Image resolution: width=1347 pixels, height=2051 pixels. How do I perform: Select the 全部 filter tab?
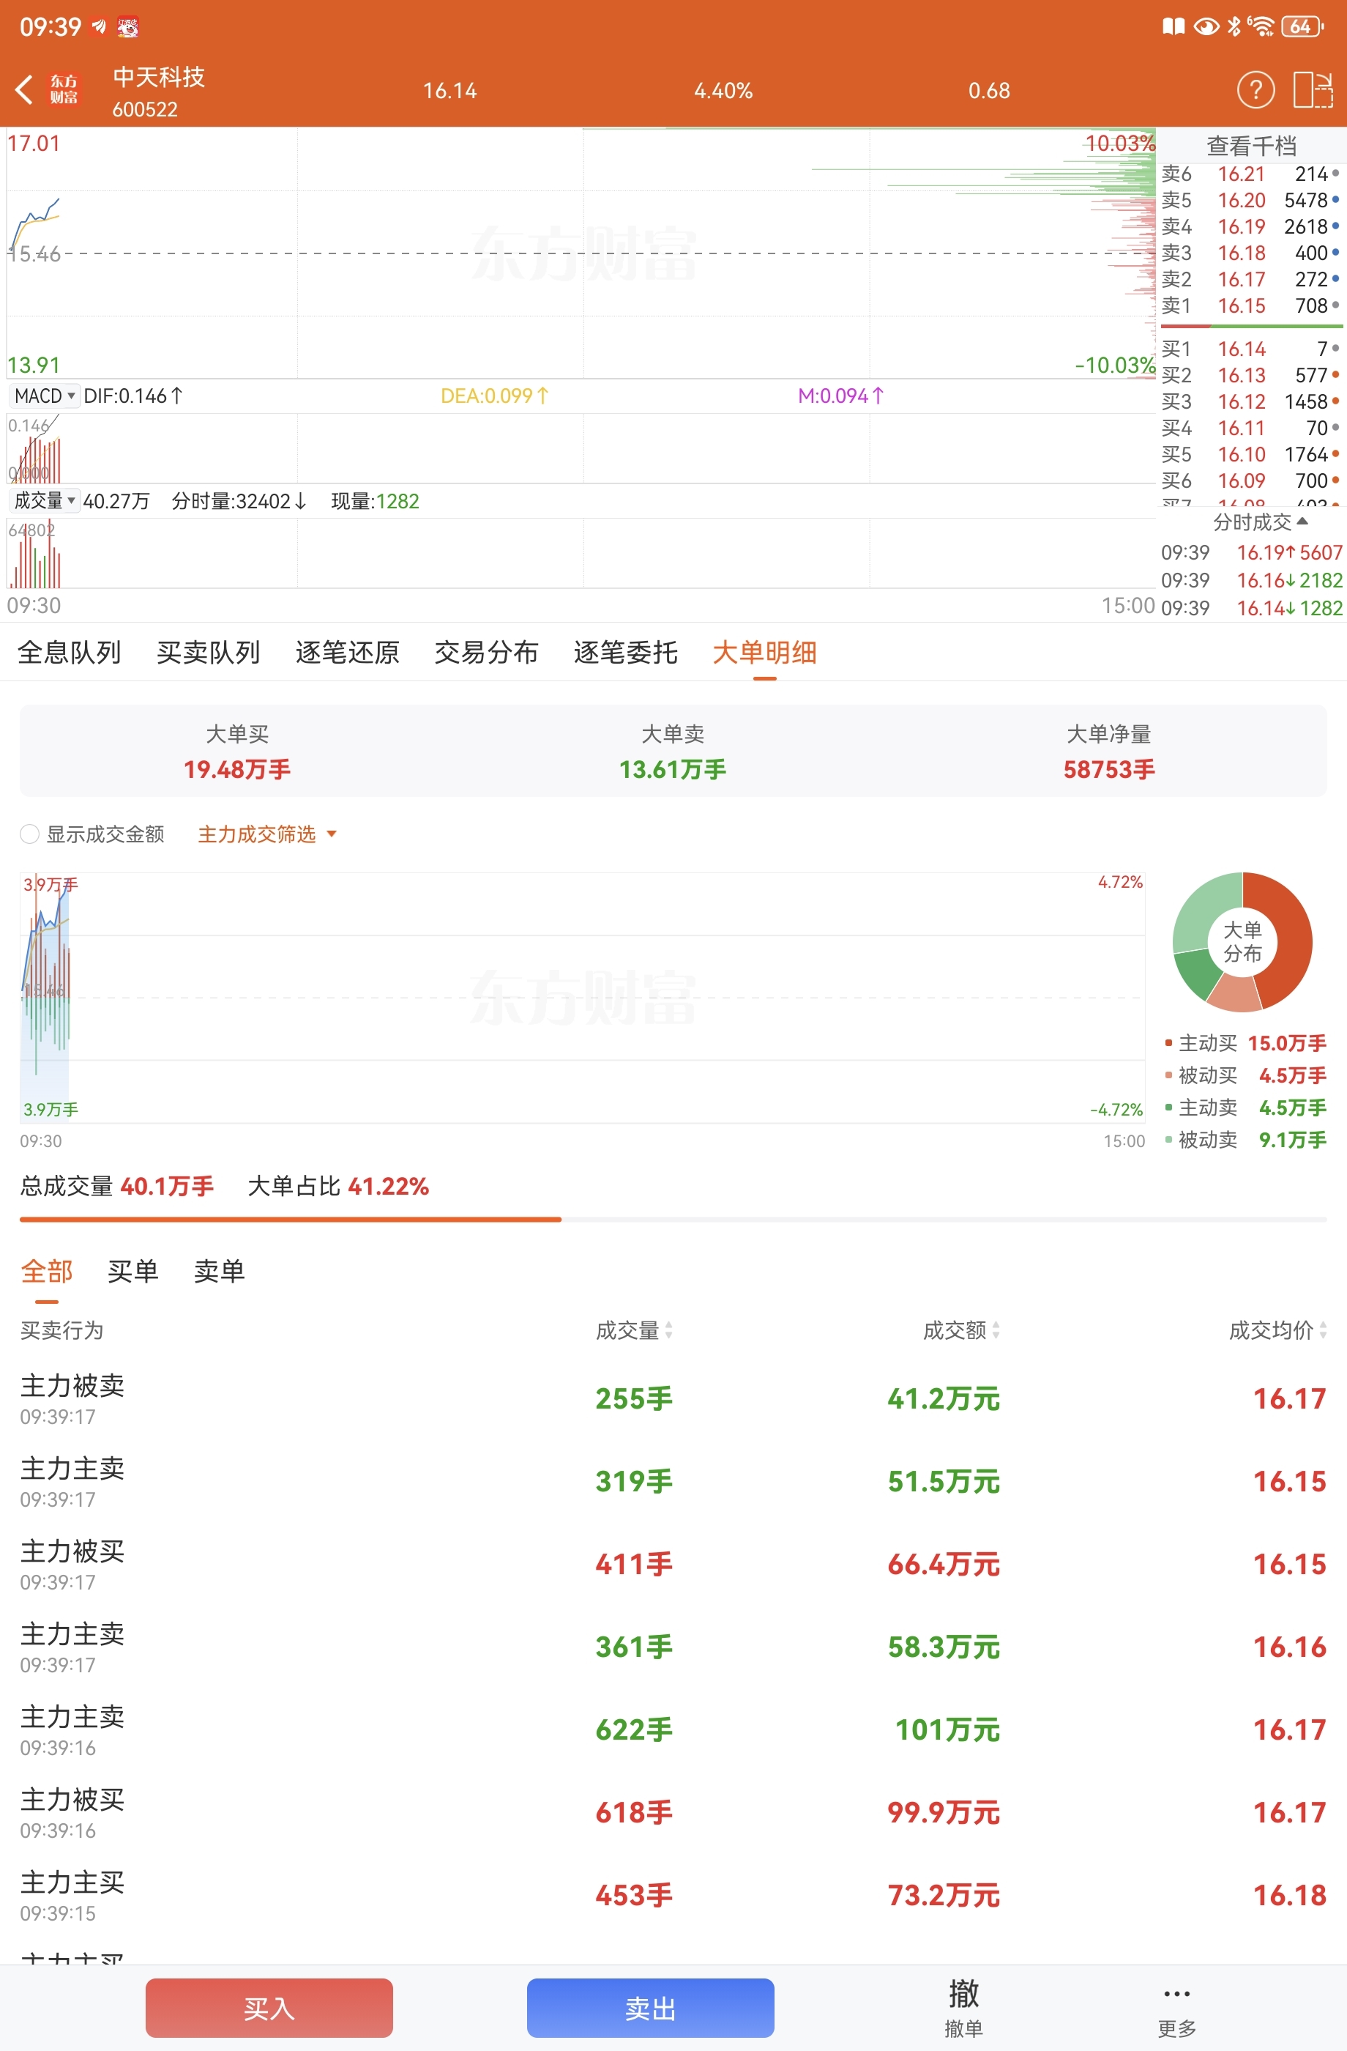tap(47, 1271)
